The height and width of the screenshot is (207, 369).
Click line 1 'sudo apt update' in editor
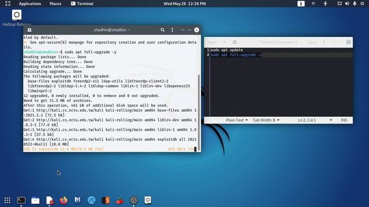tap(227, 50)
